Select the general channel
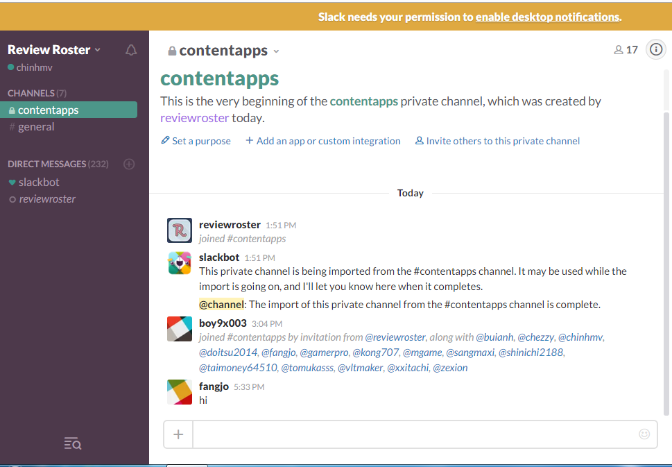 click(36, 127)
